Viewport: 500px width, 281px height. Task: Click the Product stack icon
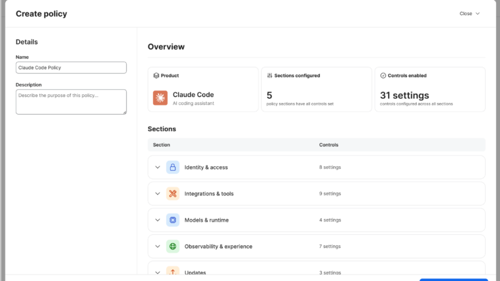tap(156, 76)
